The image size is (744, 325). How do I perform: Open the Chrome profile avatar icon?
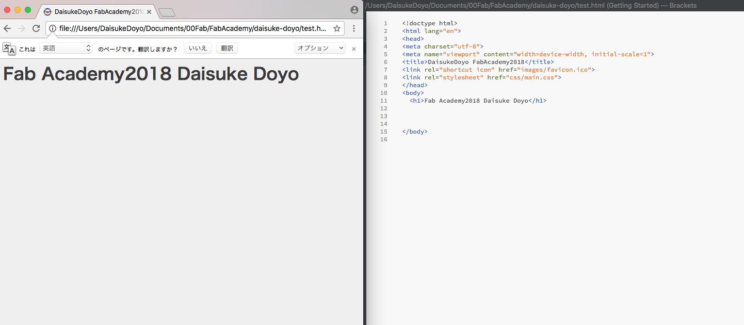click(x=354, y=10)
